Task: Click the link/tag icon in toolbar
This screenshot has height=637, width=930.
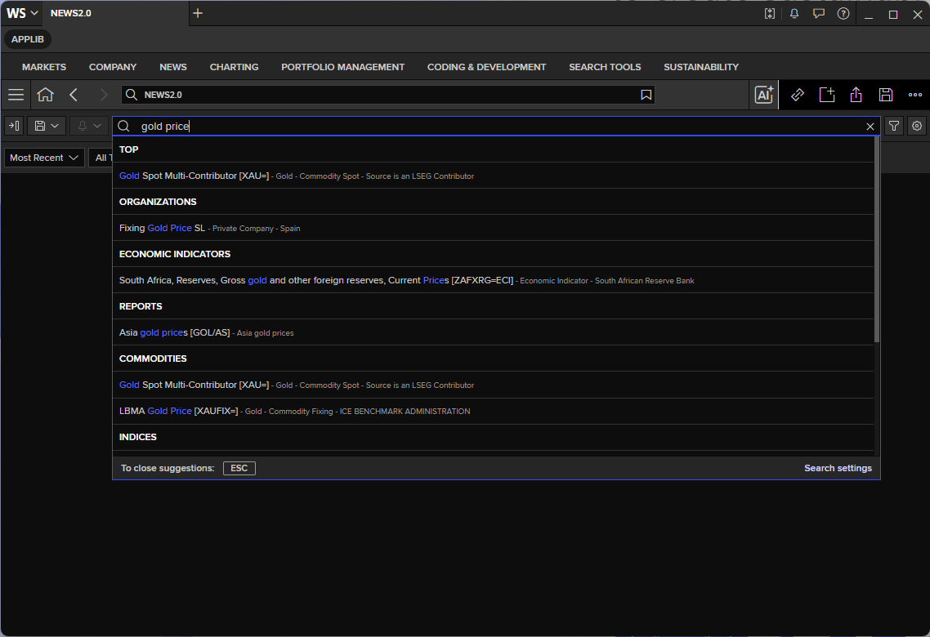Action: coord(797,95)
